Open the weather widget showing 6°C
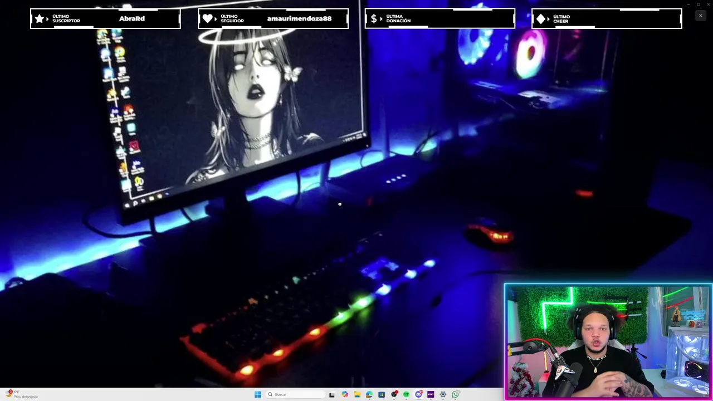Viewport: 713px width, 401px height. click(x=22, y=394)
